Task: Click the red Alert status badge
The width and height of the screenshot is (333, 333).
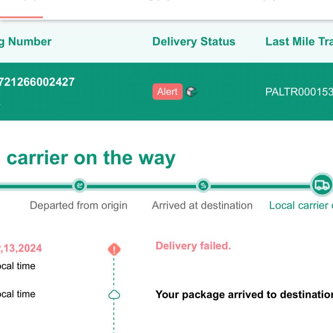Action: coord(167,91)
